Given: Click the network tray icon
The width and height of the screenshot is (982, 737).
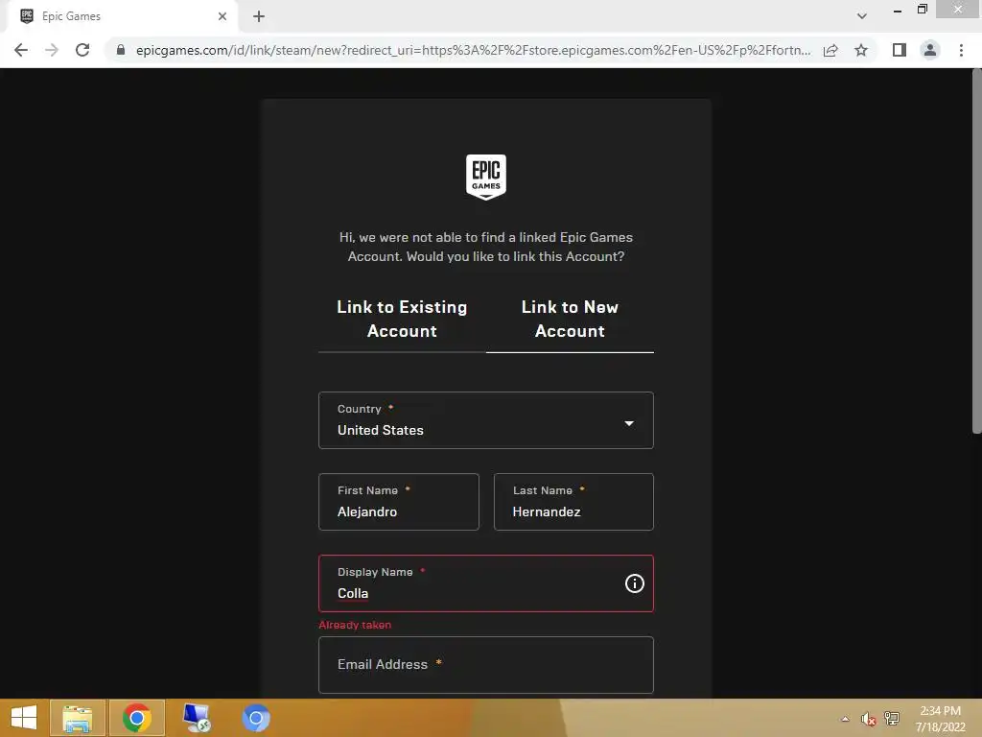Looking at the screenshot, I should 891,719.
